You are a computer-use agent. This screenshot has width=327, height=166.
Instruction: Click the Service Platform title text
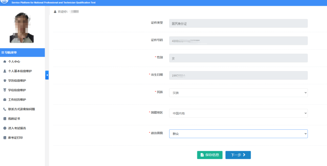click(54, 2)
